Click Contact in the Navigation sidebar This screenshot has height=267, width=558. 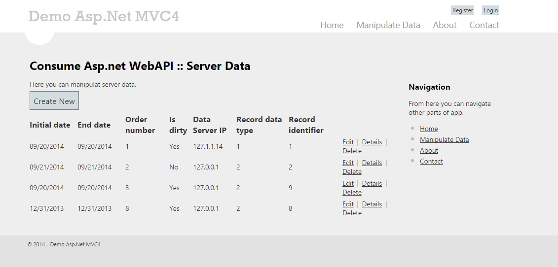pos(431,161)
